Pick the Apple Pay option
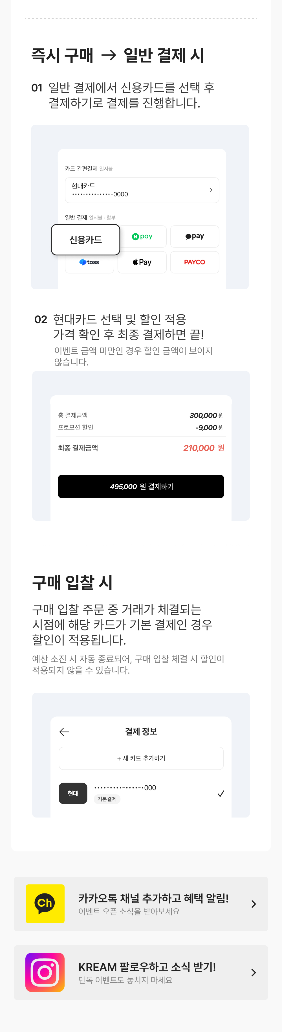The image size is (282, 1032). click(x=142, y=262)
